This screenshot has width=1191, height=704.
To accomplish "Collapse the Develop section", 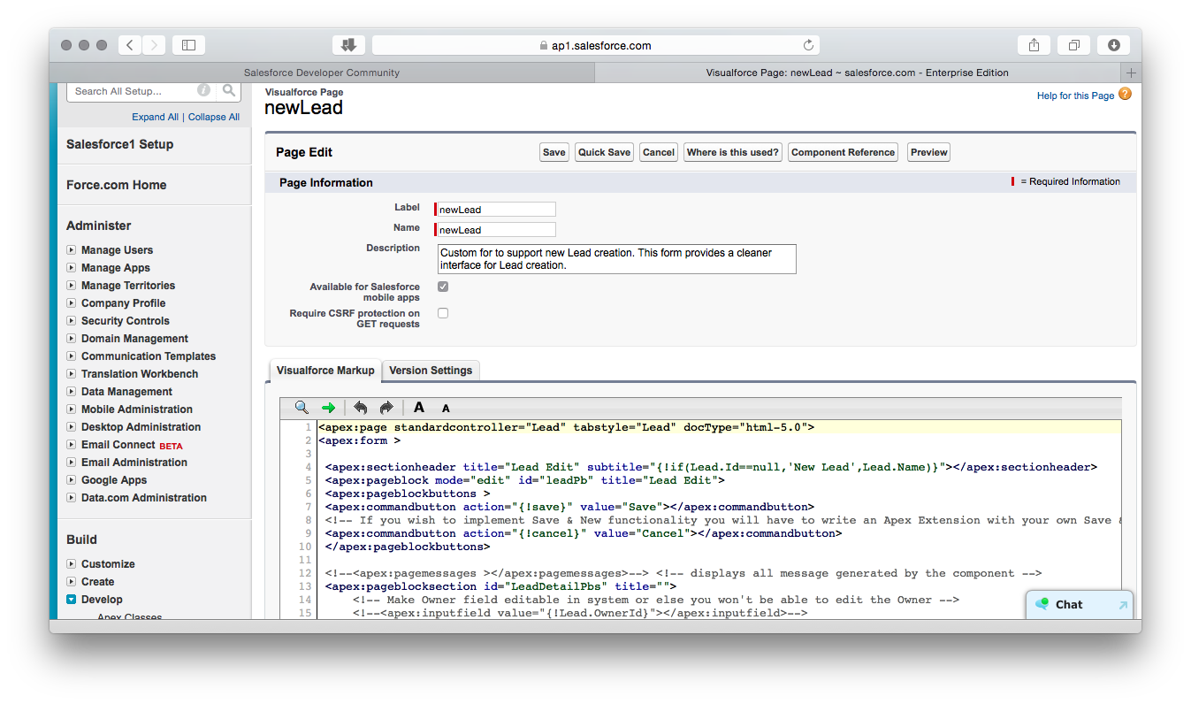I will [72, 600].
